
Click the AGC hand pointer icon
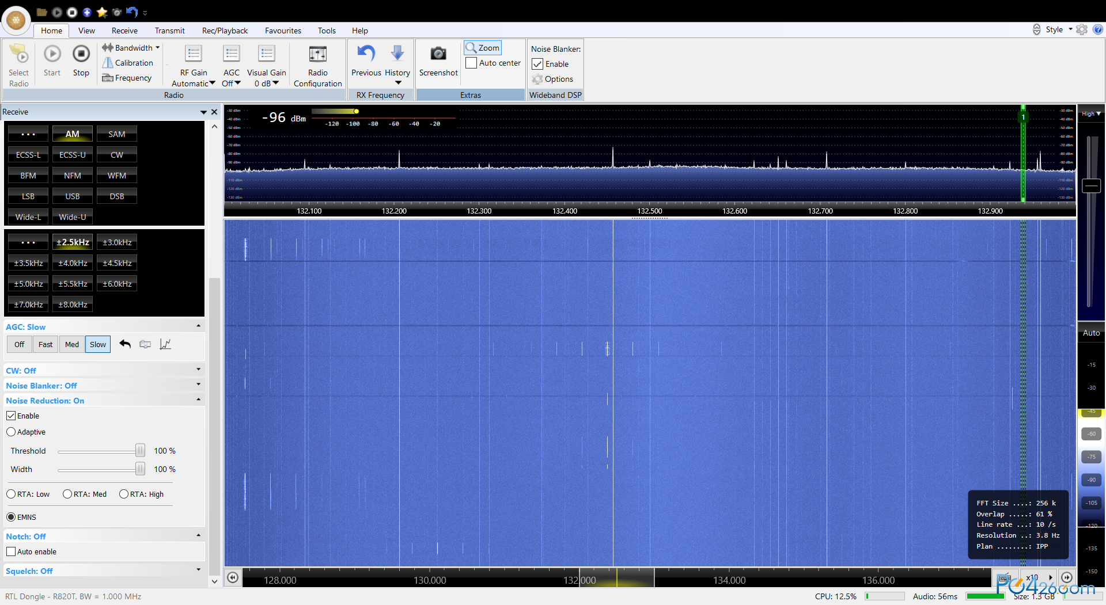(145, 344)
